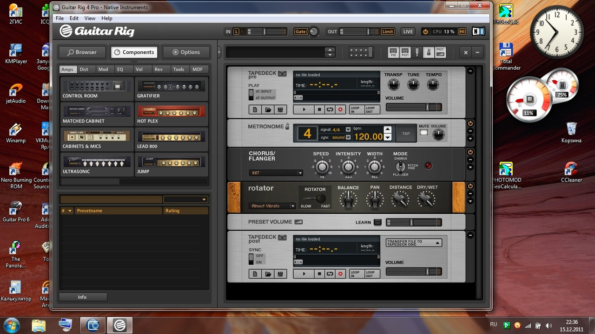Play in Tapedeck post
Screen dimensions: 595x334
click(x=304, y=274)
